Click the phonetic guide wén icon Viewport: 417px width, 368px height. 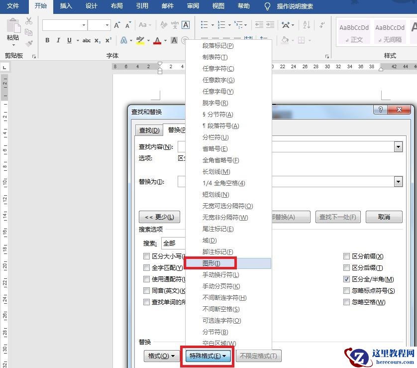(175, 25)
